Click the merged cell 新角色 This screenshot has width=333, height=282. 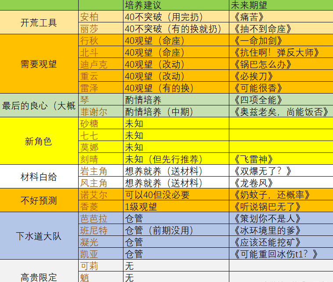tap(39, 141)
